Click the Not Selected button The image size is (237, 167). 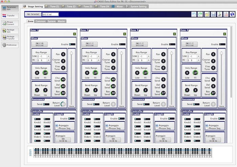pos(33,14)
